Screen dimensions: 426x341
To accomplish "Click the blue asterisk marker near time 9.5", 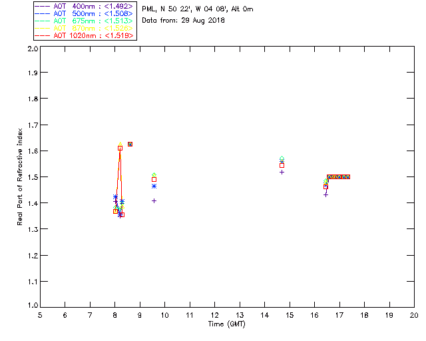I will coord(154,186).
